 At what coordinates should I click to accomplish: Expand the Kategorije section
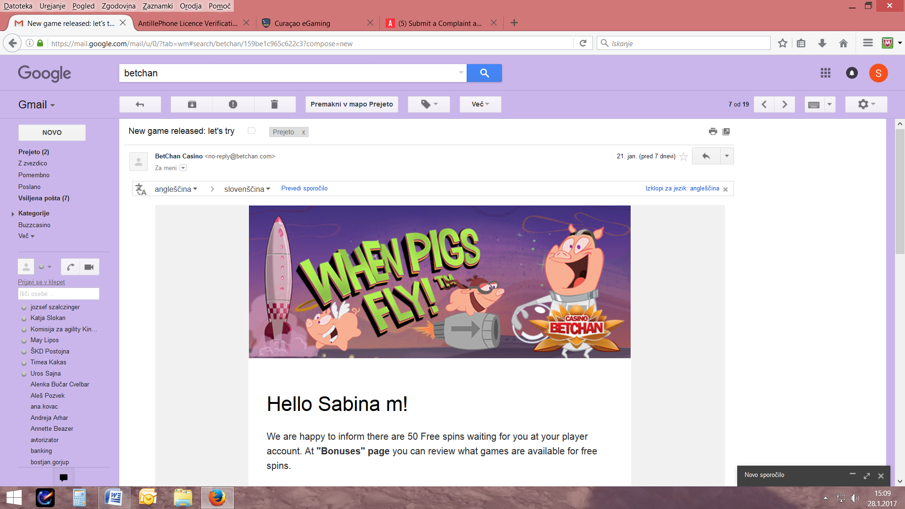pyautogui.click(x=13, y=214)
